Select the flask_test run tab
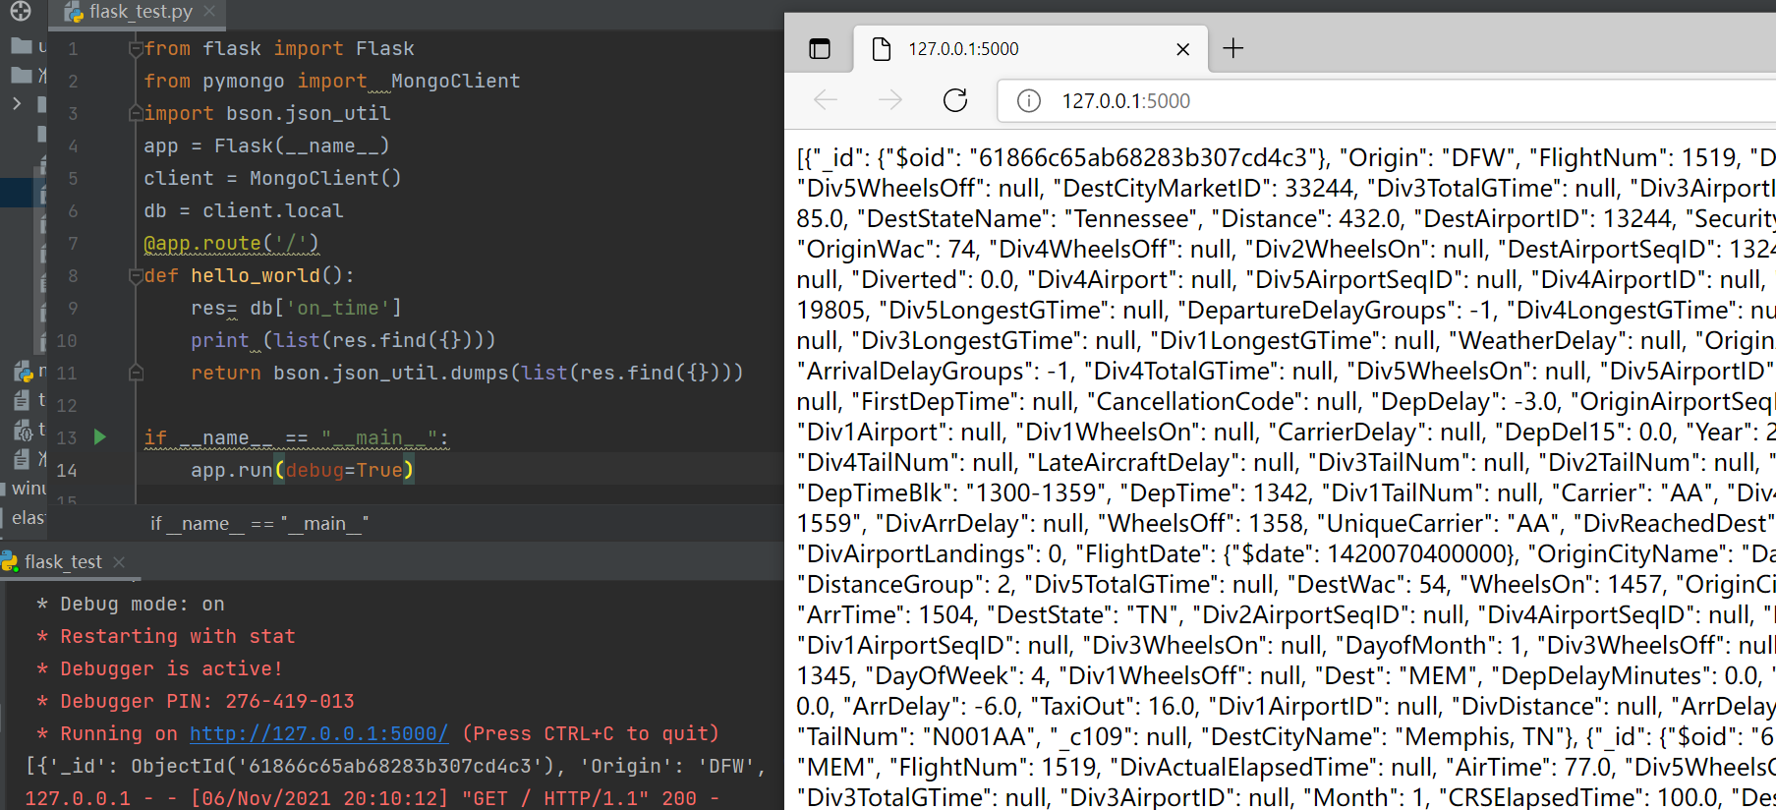The width and height of the screenshot is (1776, 810). click(x=63, y=561)
